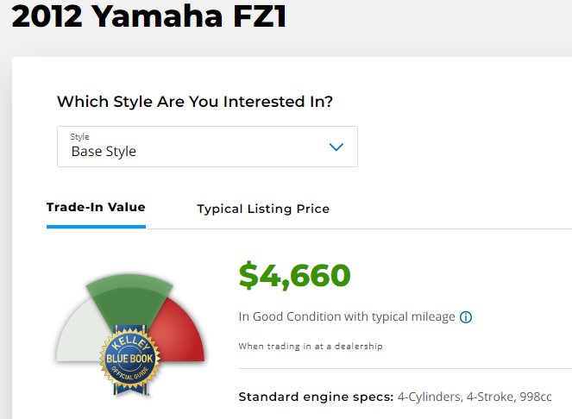Click the 4-Cylinders, 4-Stroke, 998cc text
The image size is (572, 419).
475,397
